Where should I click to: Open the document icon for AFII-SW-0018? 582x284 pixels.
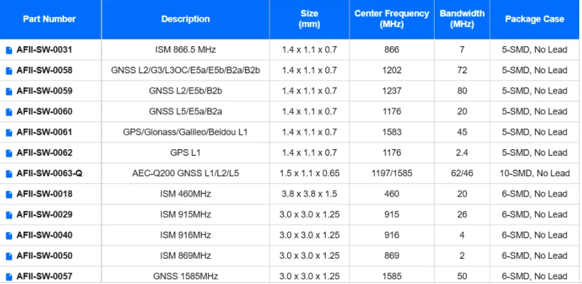(x=9, y=194)
